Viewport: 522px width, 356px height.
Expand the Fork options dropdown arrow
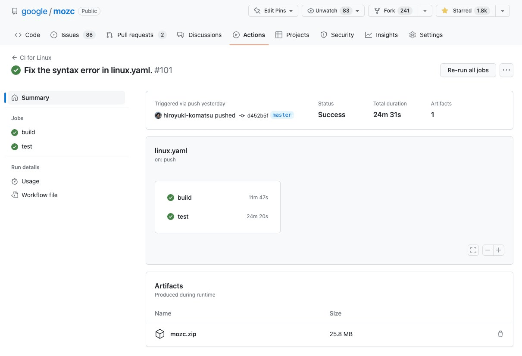coord(425,11)
